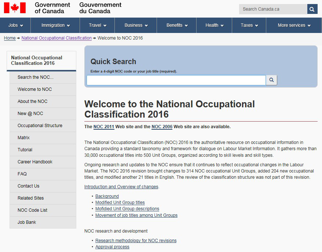Select NOC Code List in sidebar
Viewport: 322px width, 252px height.
[43, 210]
